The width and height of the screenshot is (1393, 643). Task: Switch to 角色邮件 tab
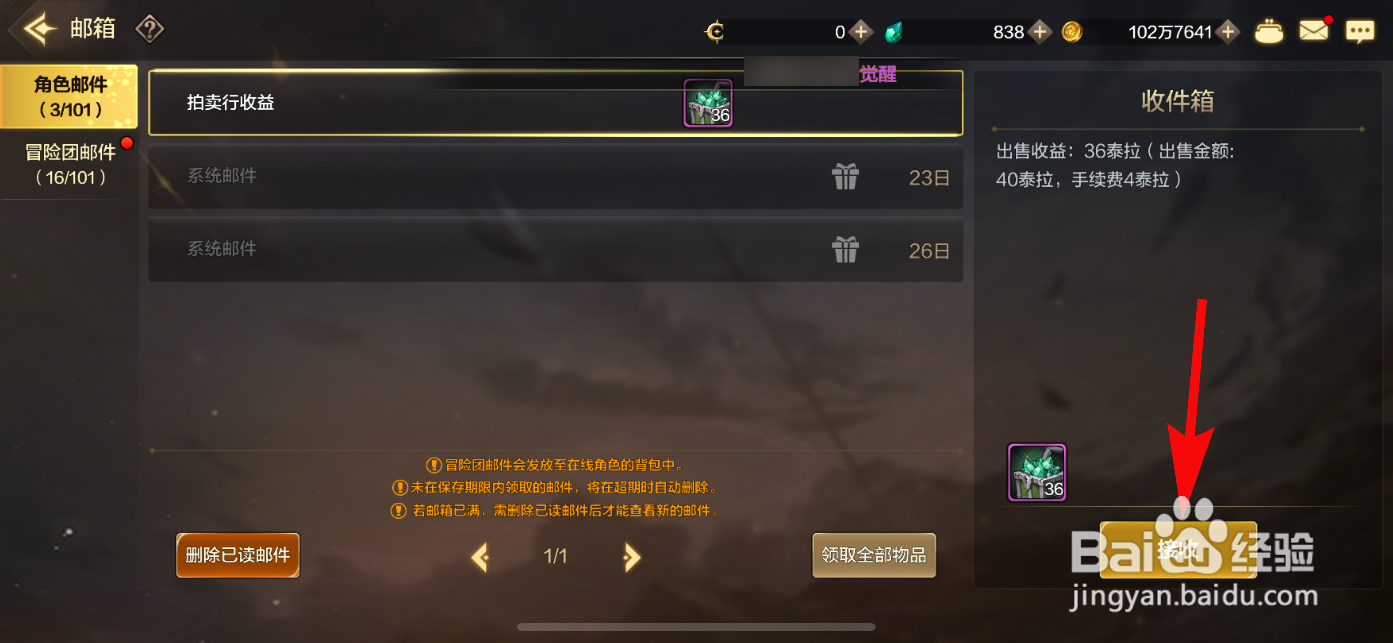(x=69, y=96)
